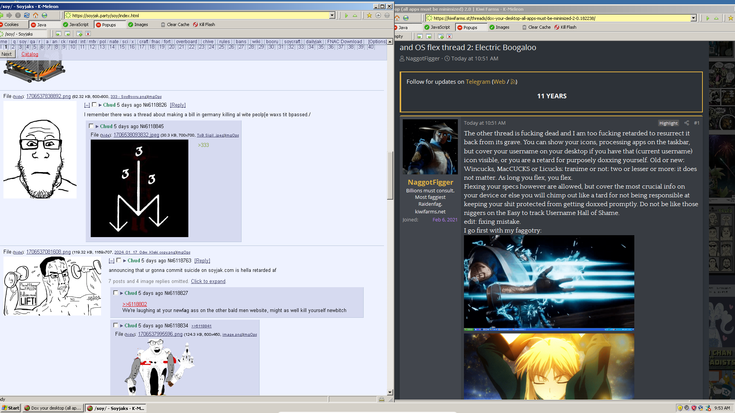This screenshot has width=735, height=413.
Task: Tick checkbox for post №6118845
Action: click(x=91, y=126)
